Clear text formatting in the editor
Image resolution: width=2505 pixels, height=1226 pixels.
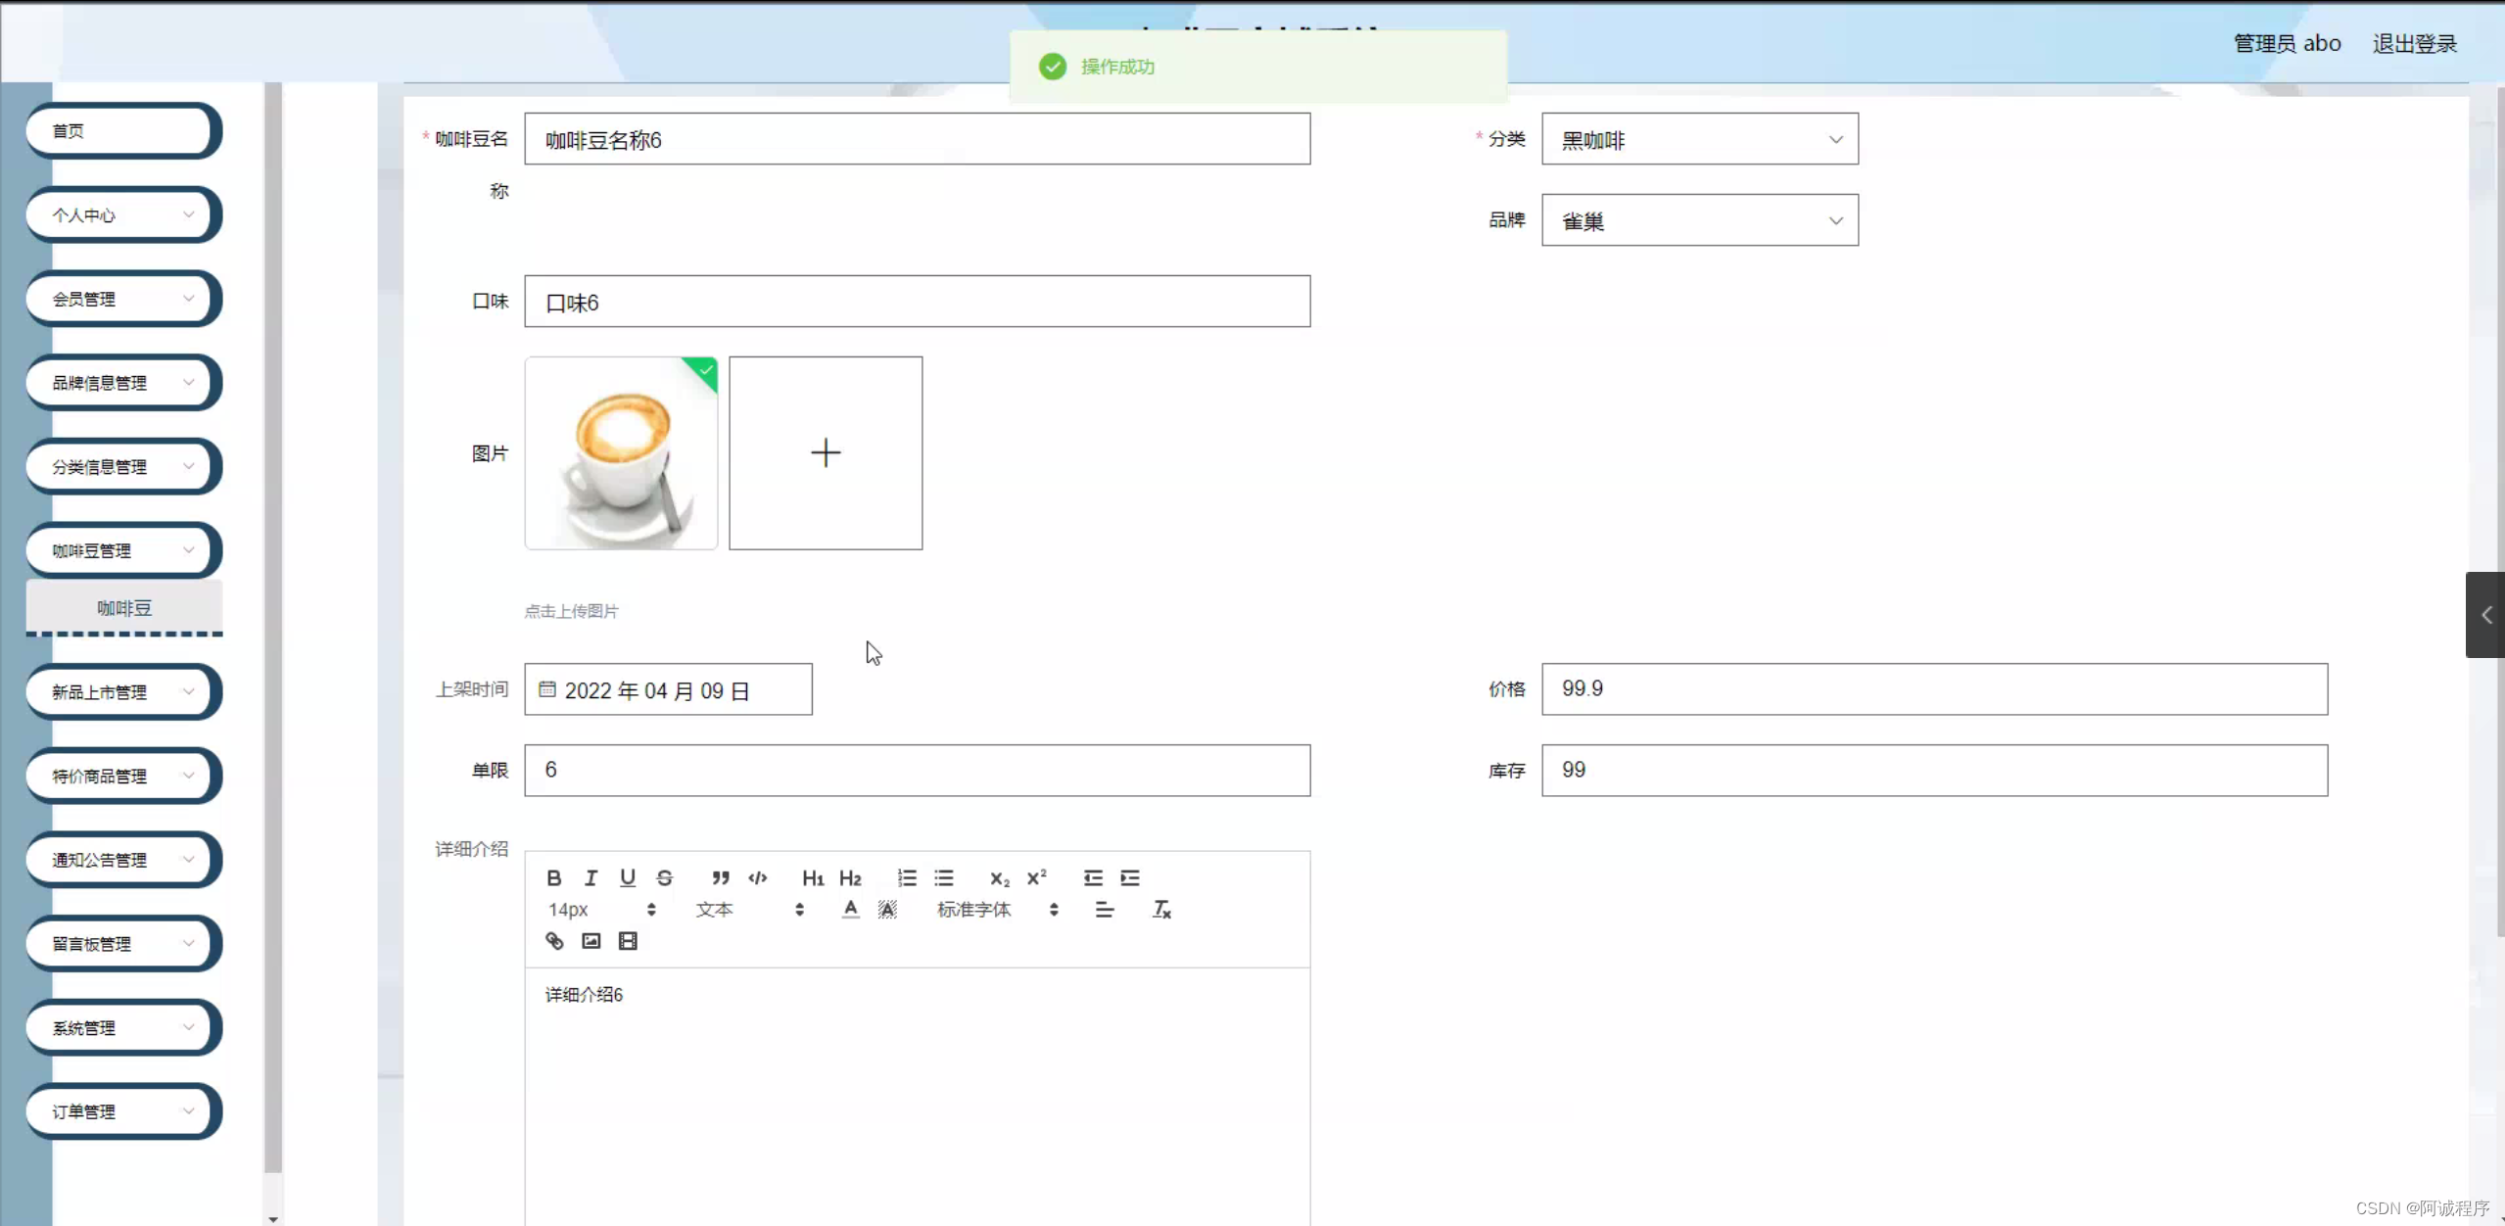[1161, 910]
